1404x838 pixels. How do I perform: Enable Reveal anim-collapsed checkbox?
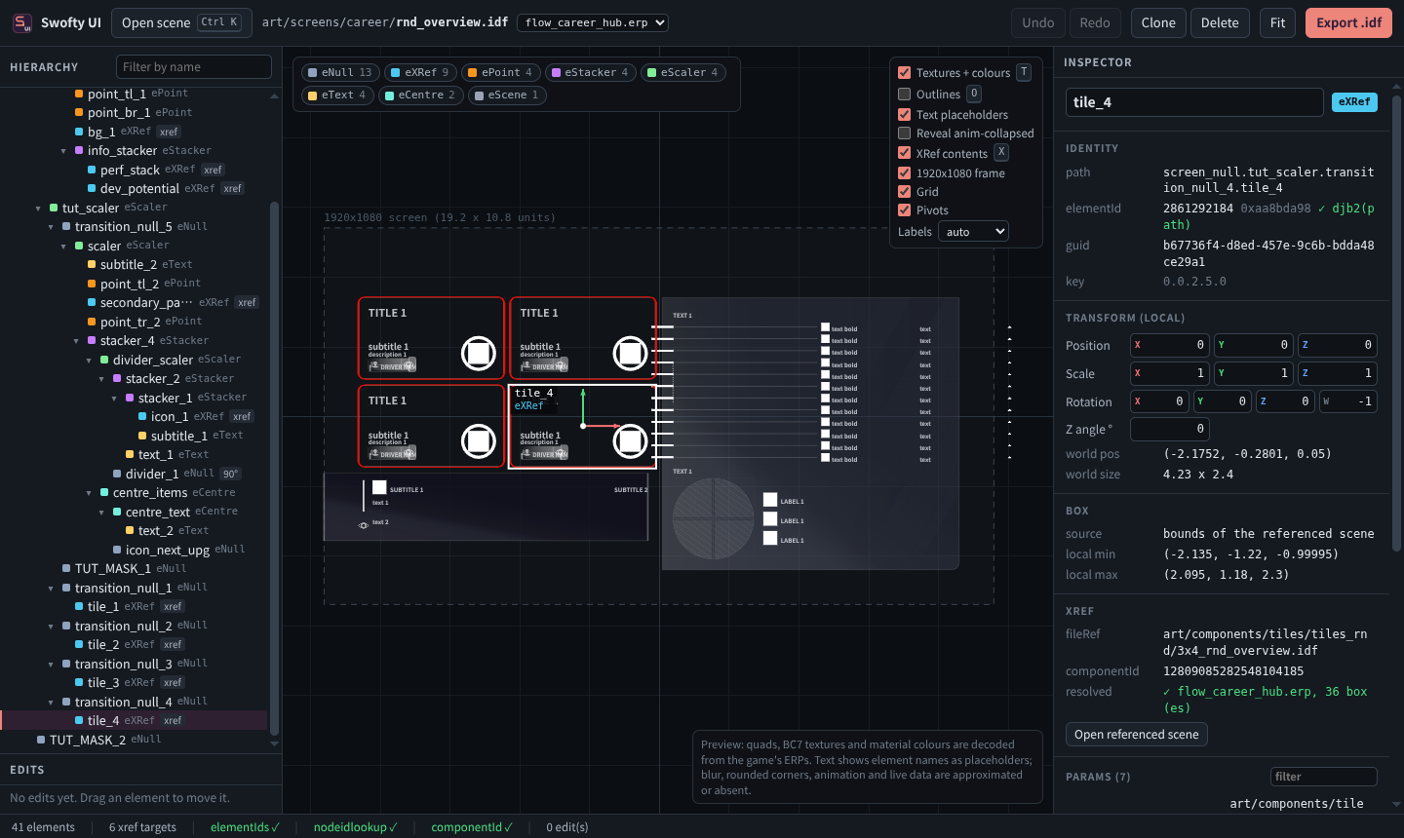point(905,133)
